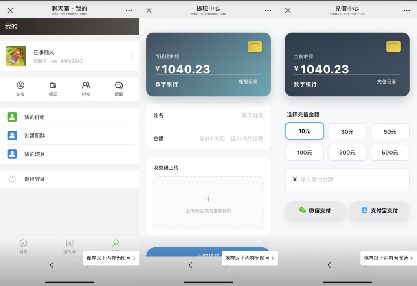Screen dimensions: 417x286
Task: Open three-dot menu in 提现中心 header
Action: [268, 11]
